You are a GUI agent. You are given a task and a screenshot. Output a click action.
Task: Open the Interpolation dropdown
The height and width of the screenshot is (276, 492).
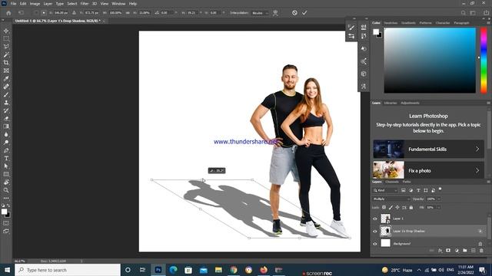(260, 13)
